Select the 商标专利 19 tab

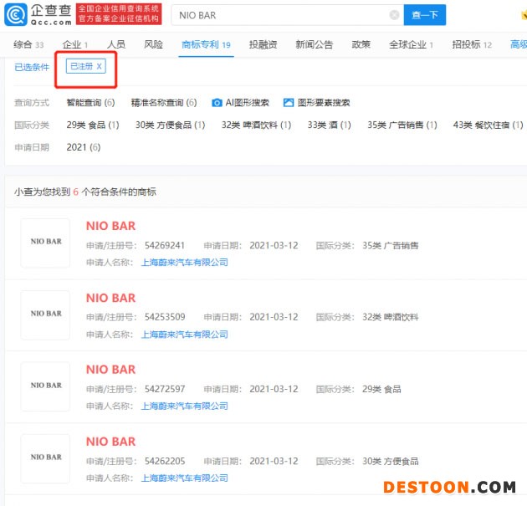(206, 44)
